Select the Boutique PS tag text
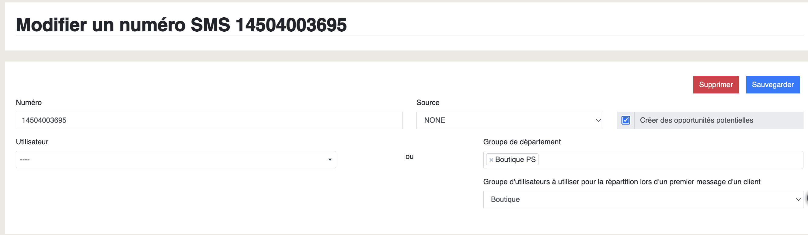 [x=515, y=160]
